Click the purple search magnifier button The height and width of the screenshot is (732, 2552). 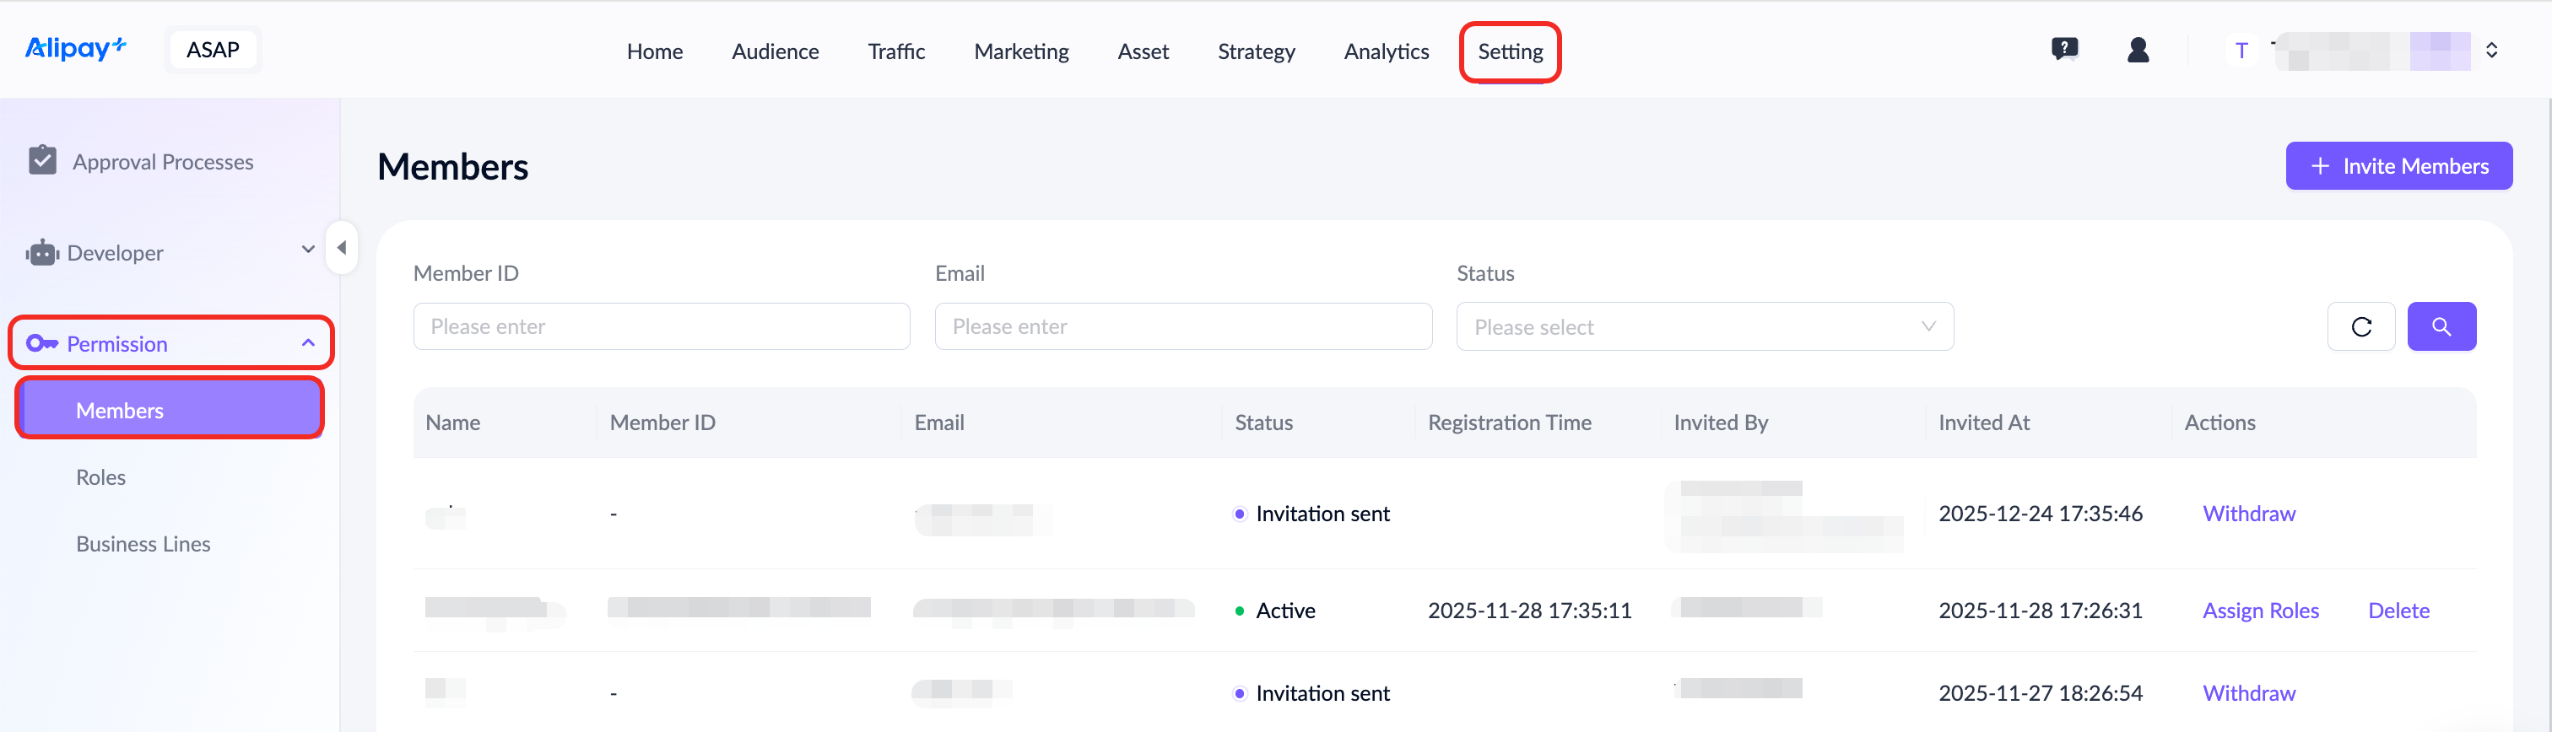click(2440, 326)
